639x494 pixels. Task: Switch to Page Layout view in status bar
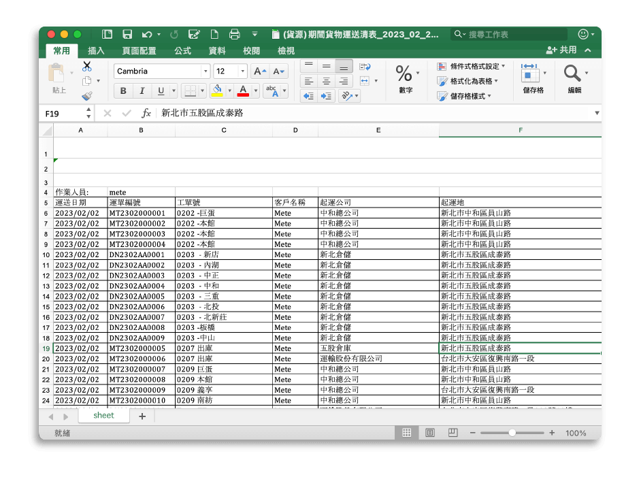pyautogui.click(x=429, y=433)
